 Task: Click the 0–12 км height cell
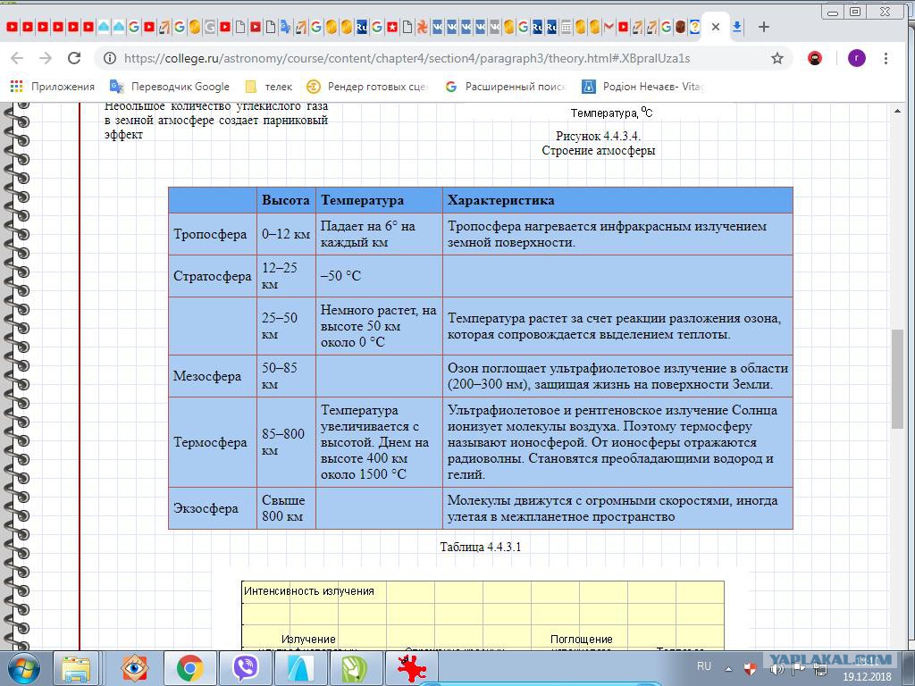(x=286, y=235)
